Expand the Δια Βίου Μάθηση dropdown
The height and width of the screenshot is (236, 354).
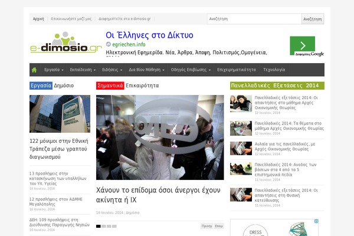146,70
